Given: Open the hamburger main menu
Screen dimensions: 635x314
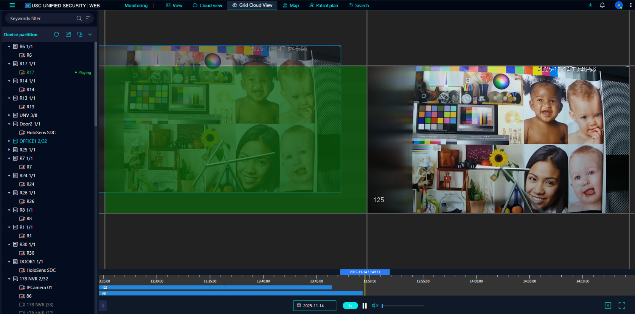Looking at the screenshot, I should pos(12,5).
